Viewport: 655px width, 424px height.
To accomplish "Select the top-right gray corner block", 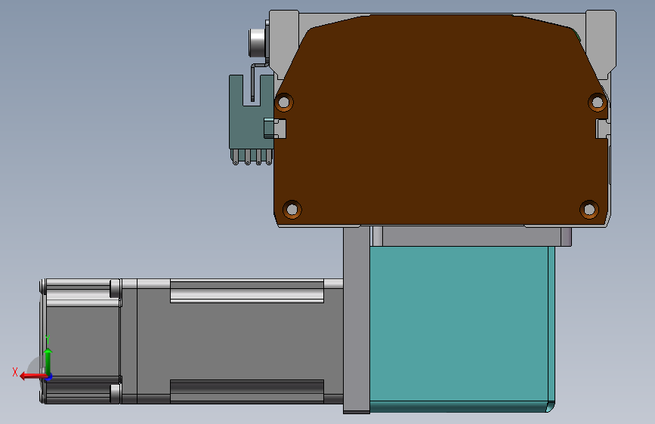I will (x=601, y=44).
